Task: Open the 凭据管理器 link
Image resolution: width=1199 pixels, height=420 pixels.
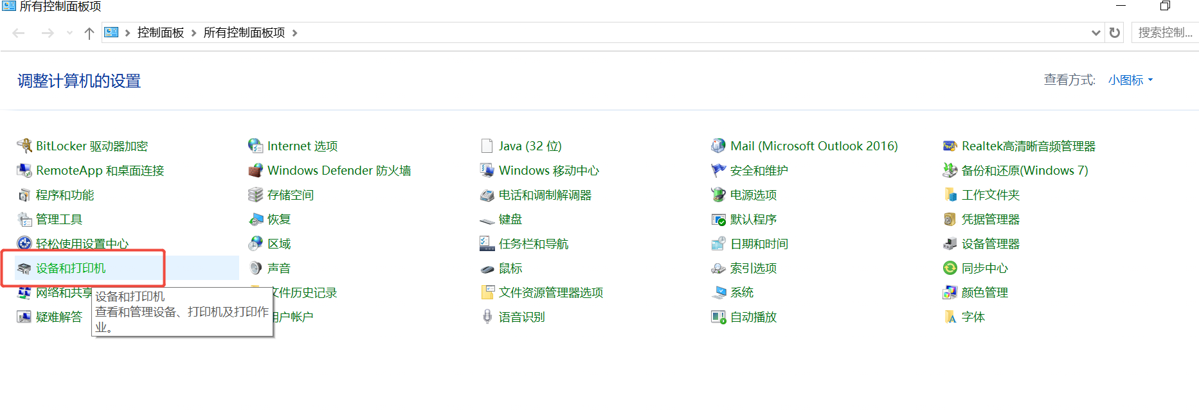Action: pyautogui.click(x=991, y=219)
